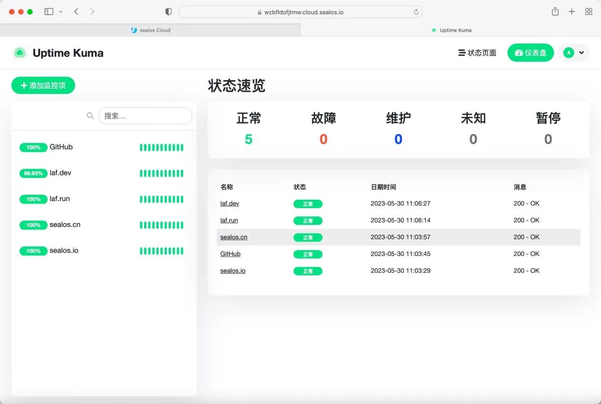Open a new tab with plus icon

[x=572, y=12]
